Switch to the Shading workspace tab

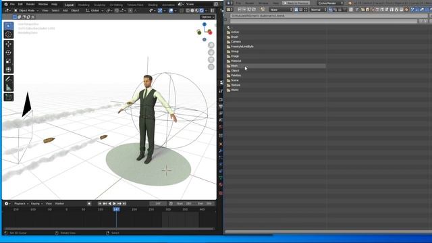[153, 5]
